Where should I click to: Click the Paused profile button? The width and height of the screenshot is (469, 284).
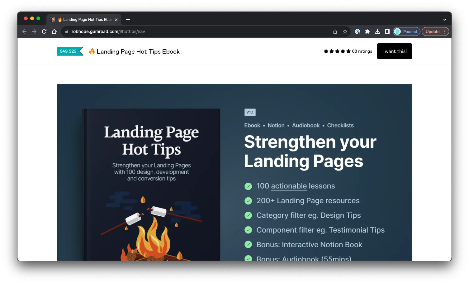(x=407, y=31)
